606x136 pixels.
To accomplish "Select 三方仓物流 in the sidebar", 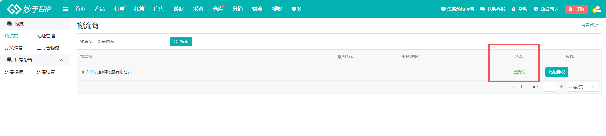I will coord(48,48).
